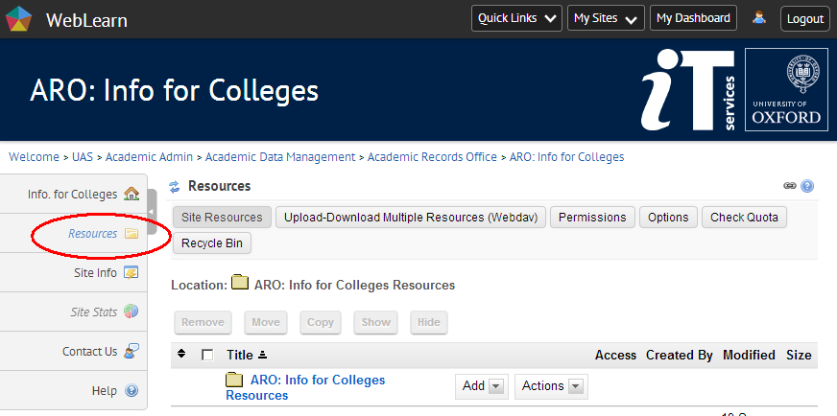Click the WebLearn logo icon
Image resolution: width=837 pixels, height=416 pixels.
click(19, 18)
